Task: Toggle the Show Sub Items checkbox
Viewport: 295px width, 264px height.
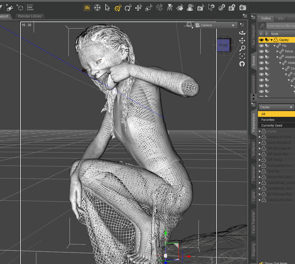Action: click(x=261, y=263)
